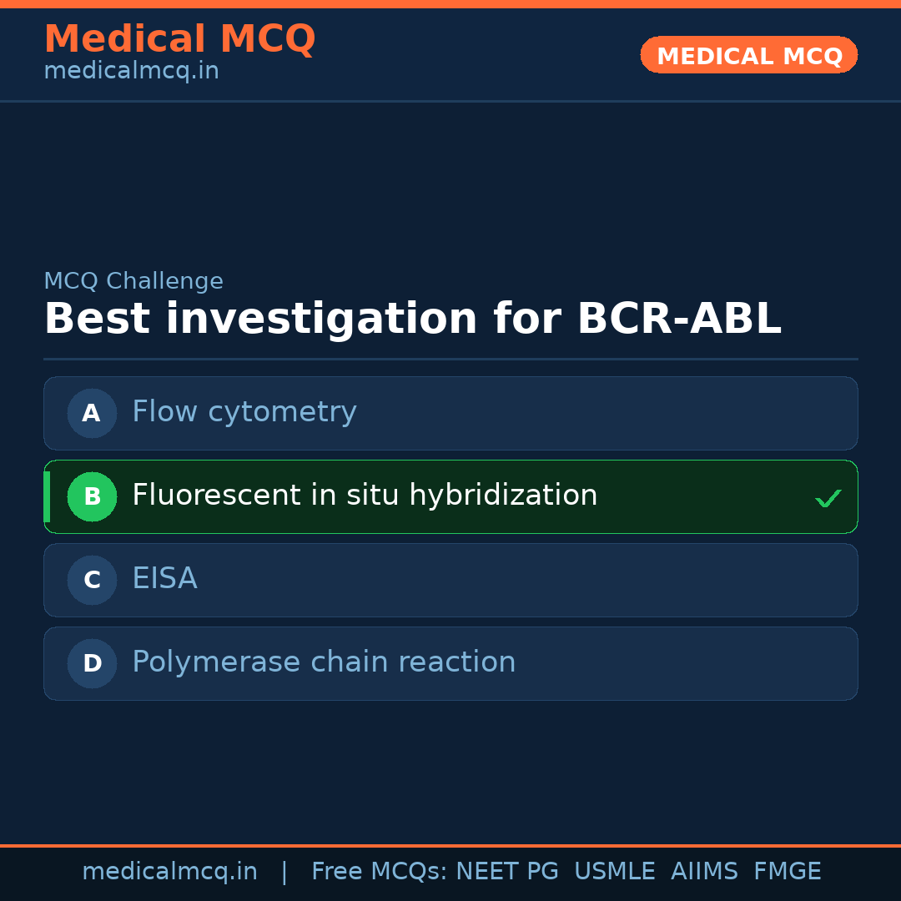Click the "MCQ Challenge" label

[133, 281]
